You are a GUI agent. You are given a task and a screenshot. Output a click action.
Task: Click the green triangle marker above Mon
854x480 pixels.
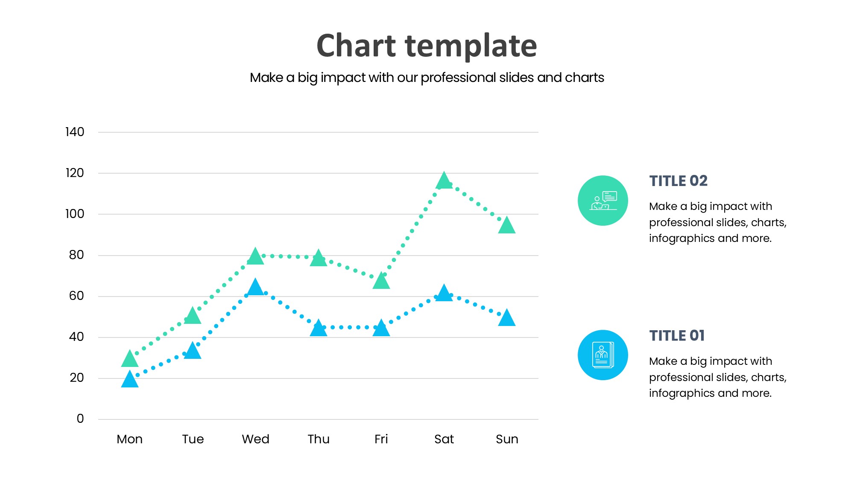[130, 359]
